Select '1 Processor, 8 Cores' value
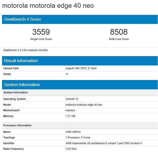This screenshot has width=158, height=155. pos(78,137)
